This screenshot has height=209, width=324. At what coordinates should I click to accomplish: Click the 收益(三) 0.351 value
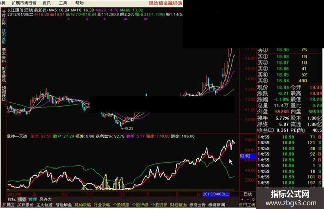point(282,130)
